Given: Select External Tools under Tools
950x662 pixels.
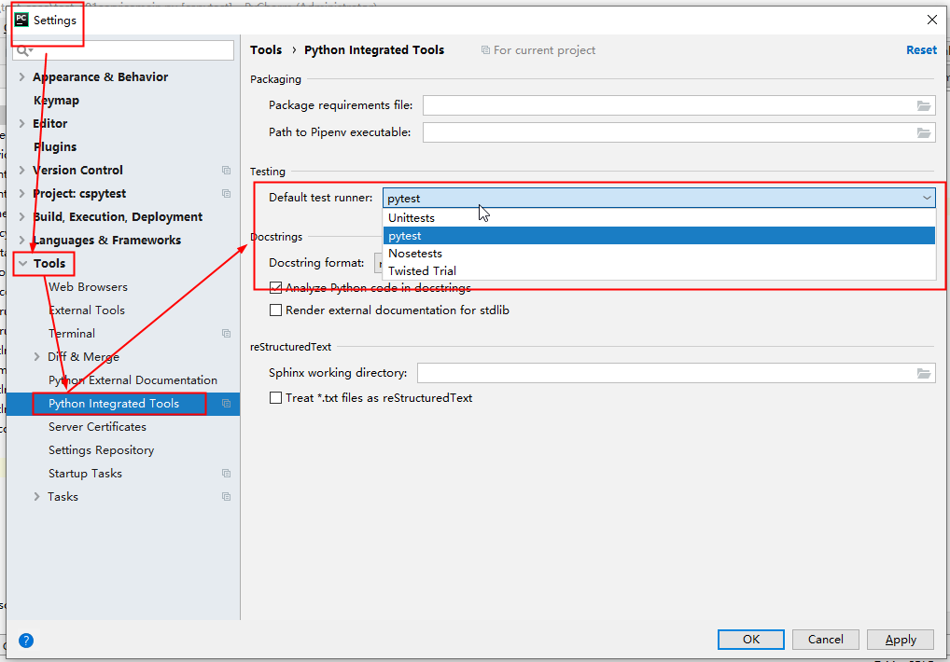Looking at the screenshot, I should pyautogui.click(x=87, y=310).
